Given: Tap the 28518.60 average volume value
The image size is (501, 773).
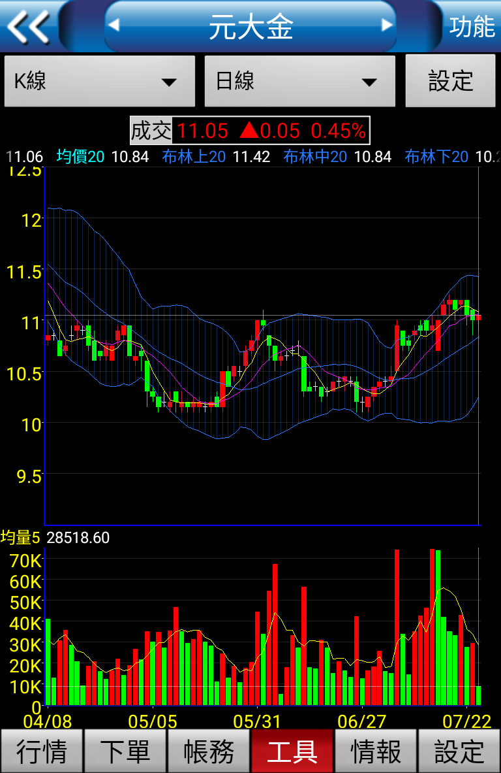Looking at the screenshot, I should click(x=78, y=537).
